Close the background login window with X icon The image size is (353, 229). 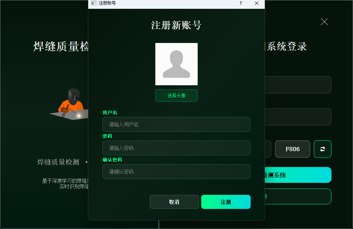[x=324, y=21]
